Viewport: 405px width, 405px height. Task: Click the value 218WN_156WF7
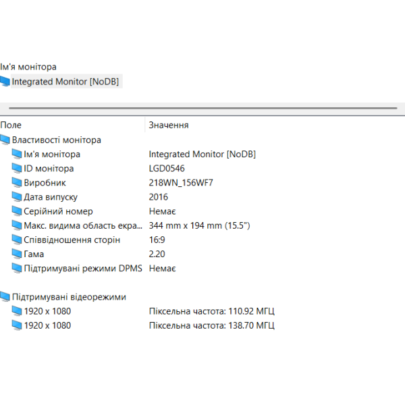point(181,183)
